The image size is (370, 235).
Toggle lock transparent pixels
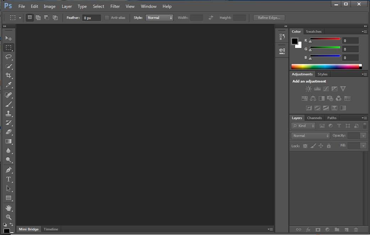coord(305,146)
